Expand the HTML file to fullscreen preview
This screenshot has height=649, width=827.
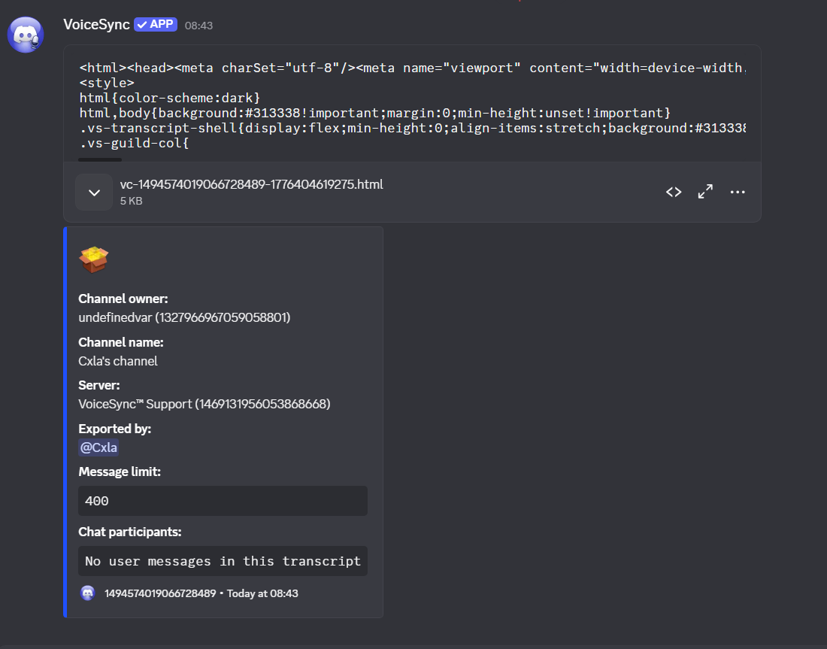pyautogui.click(x=705, y=192)
